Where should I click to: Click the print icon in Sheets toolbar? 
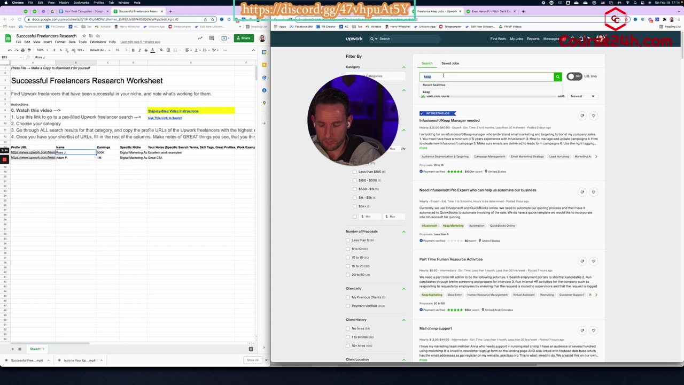coord(22,50)
